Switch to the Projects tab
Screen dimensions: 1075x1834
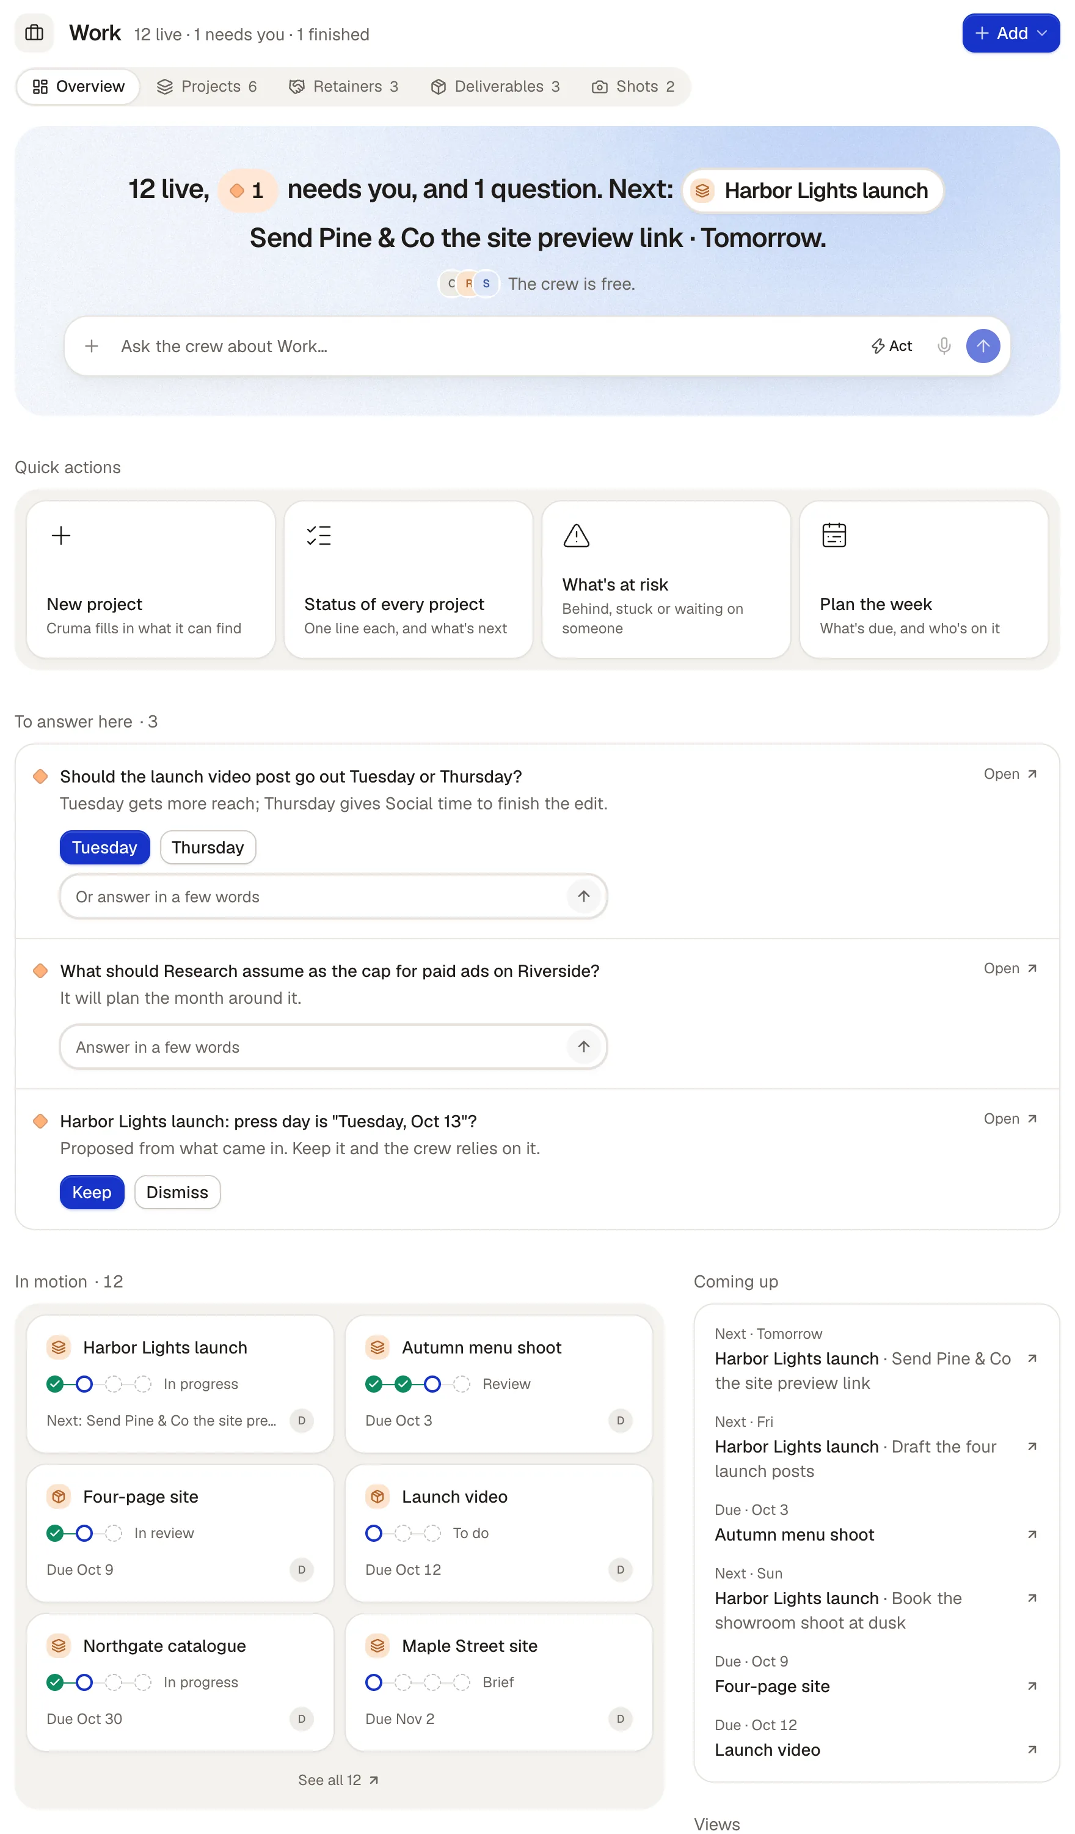point(207,87)
